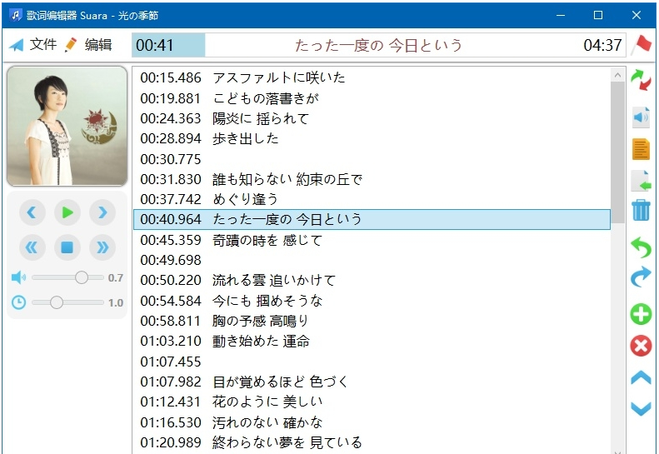The image size is (659, 454).
Task: Click the red X remove icon
Action: pyautogui.click(x=641, y=346)
